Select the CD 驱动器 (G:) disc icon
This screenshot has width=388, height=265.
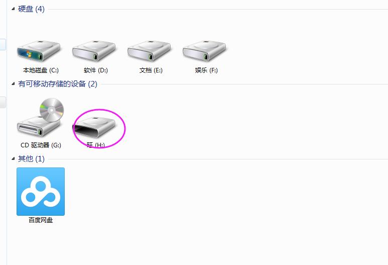point(40,118)
